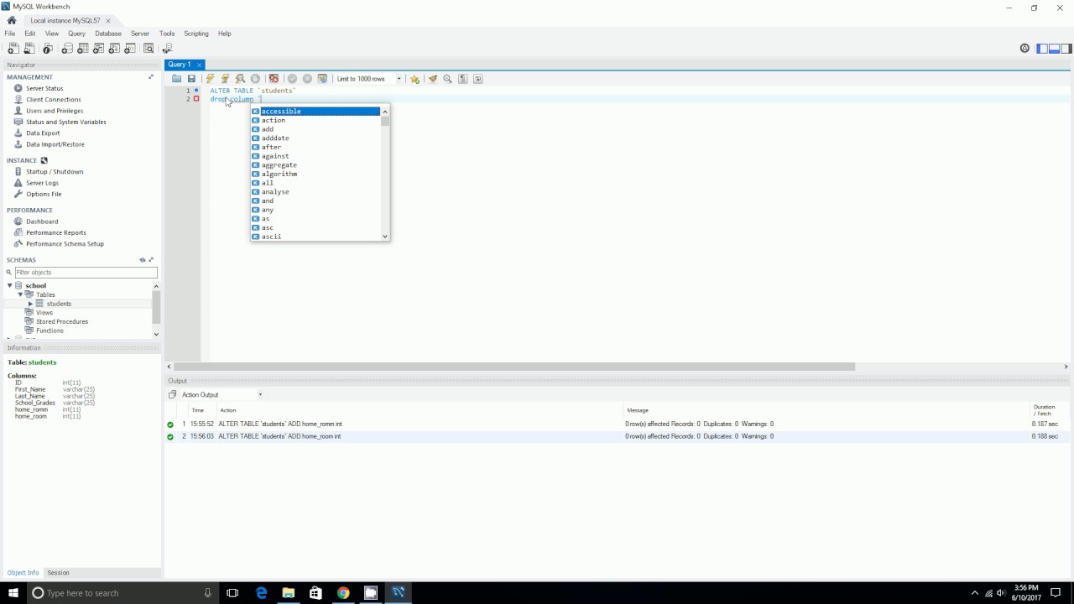Open Workbench preferences gear icon
This screenshot has width=1074, height=604.
click(1024, 49)
